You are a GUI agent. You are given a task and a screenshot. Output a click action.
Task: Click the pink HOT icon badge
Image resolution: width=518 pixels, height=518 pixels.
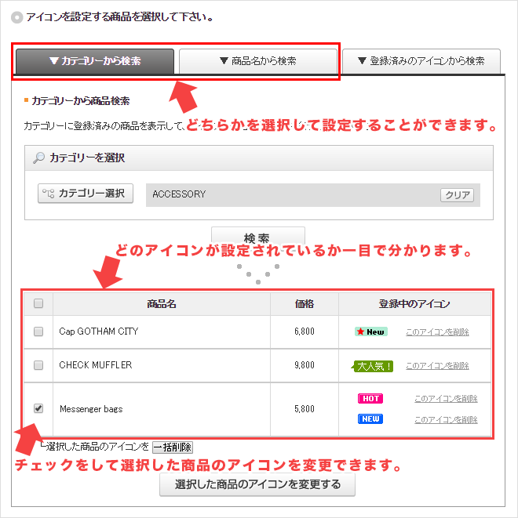(370, 399)
